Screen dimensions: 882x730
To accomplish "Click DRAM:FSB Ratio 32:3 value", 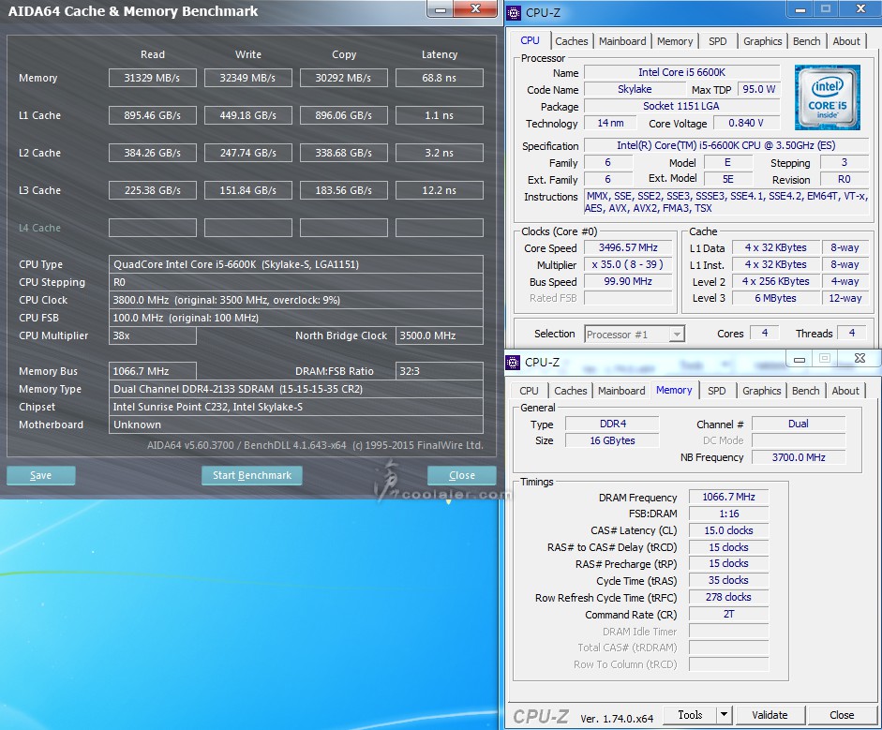I will (x=440, y=371).
